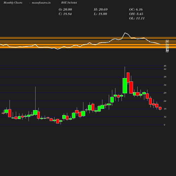Click the 'Monthly Charts' title text
Image resolution: width=176 pixels, height=176 pixels.
[x=13, y=3]
